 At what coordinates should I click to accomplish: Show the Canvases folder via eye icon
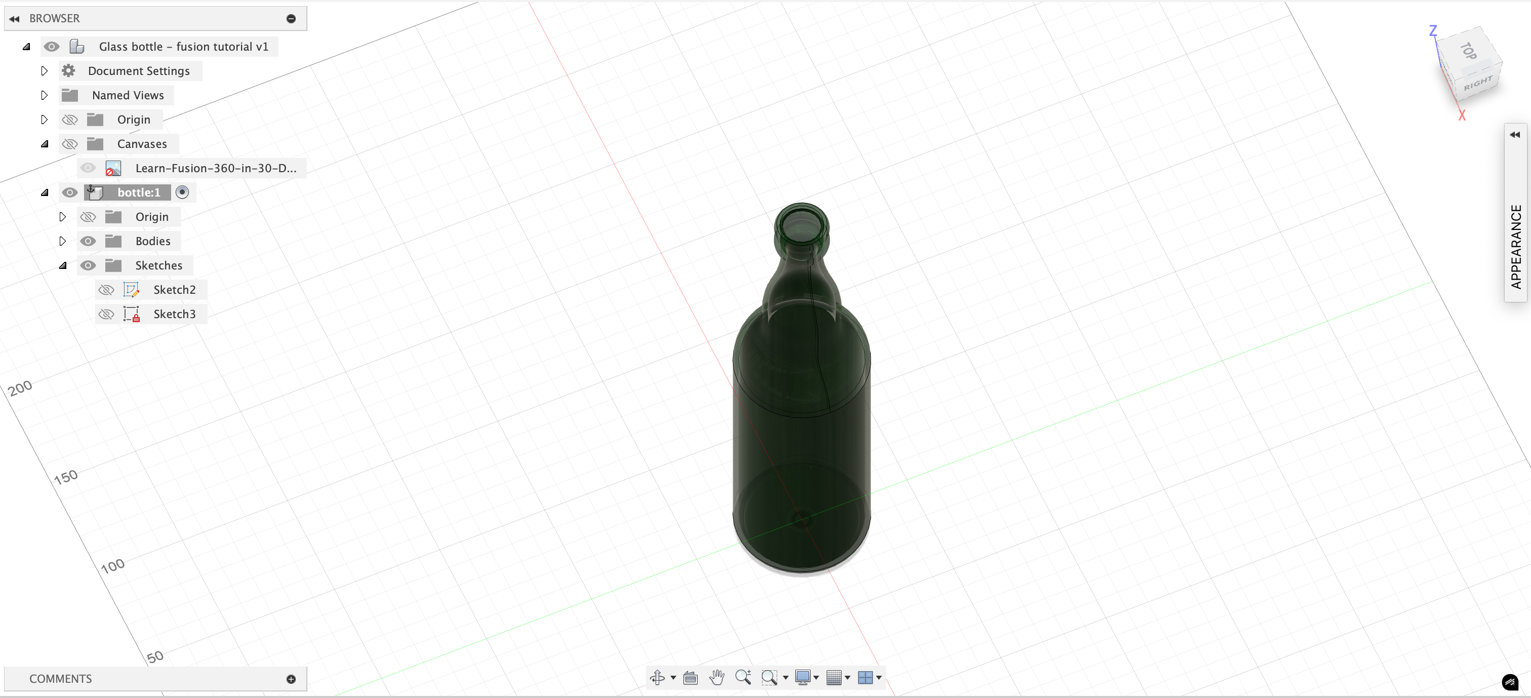70,144
